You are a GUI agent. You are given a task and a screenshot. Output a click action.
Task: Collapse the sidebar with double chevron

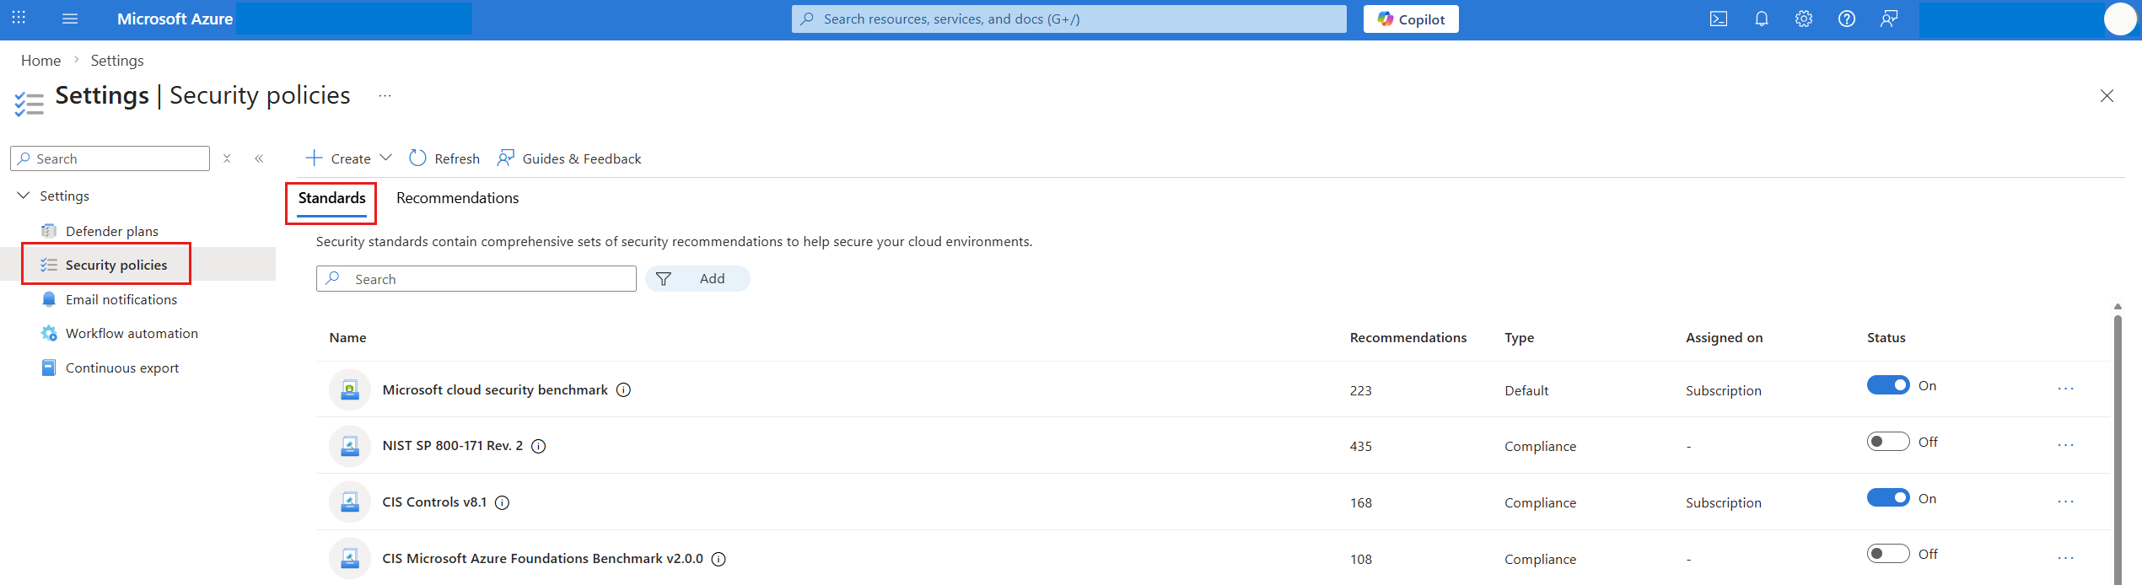[x=259, y=158]
